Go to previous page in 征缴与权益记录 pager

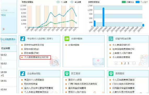click(116, 63)
